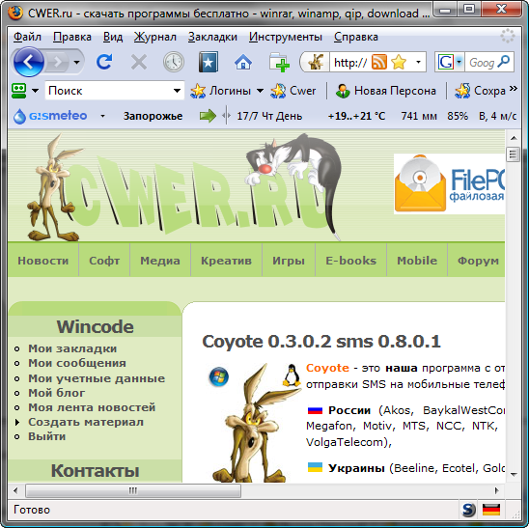Open the Вид menu
529x528 pixels.
coord(113,37)
